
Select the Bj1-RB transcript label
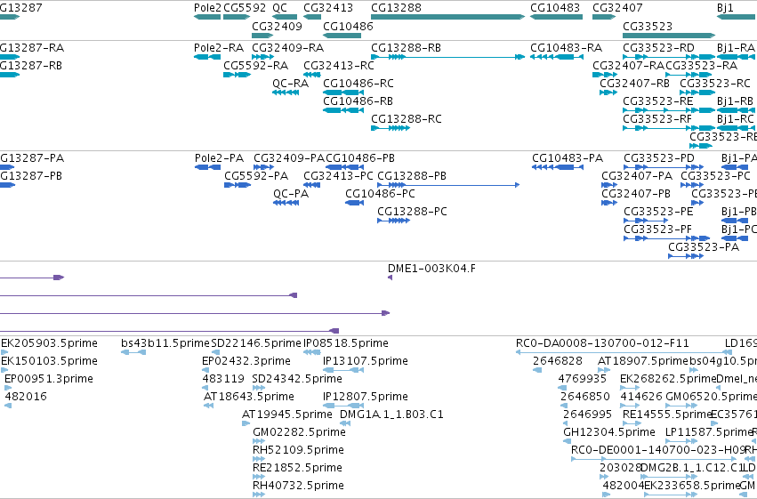(x=735, y=101)
